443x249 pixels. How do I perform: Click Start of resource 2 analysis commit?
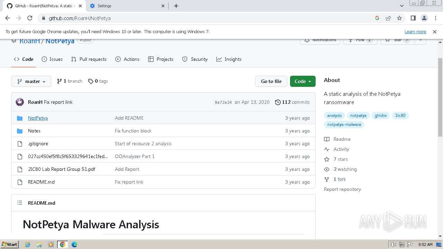tap(143, 144)
